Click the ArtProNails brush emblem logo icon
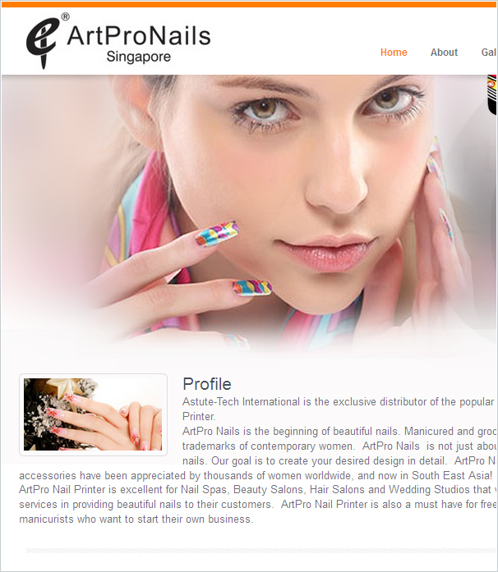 42,43
